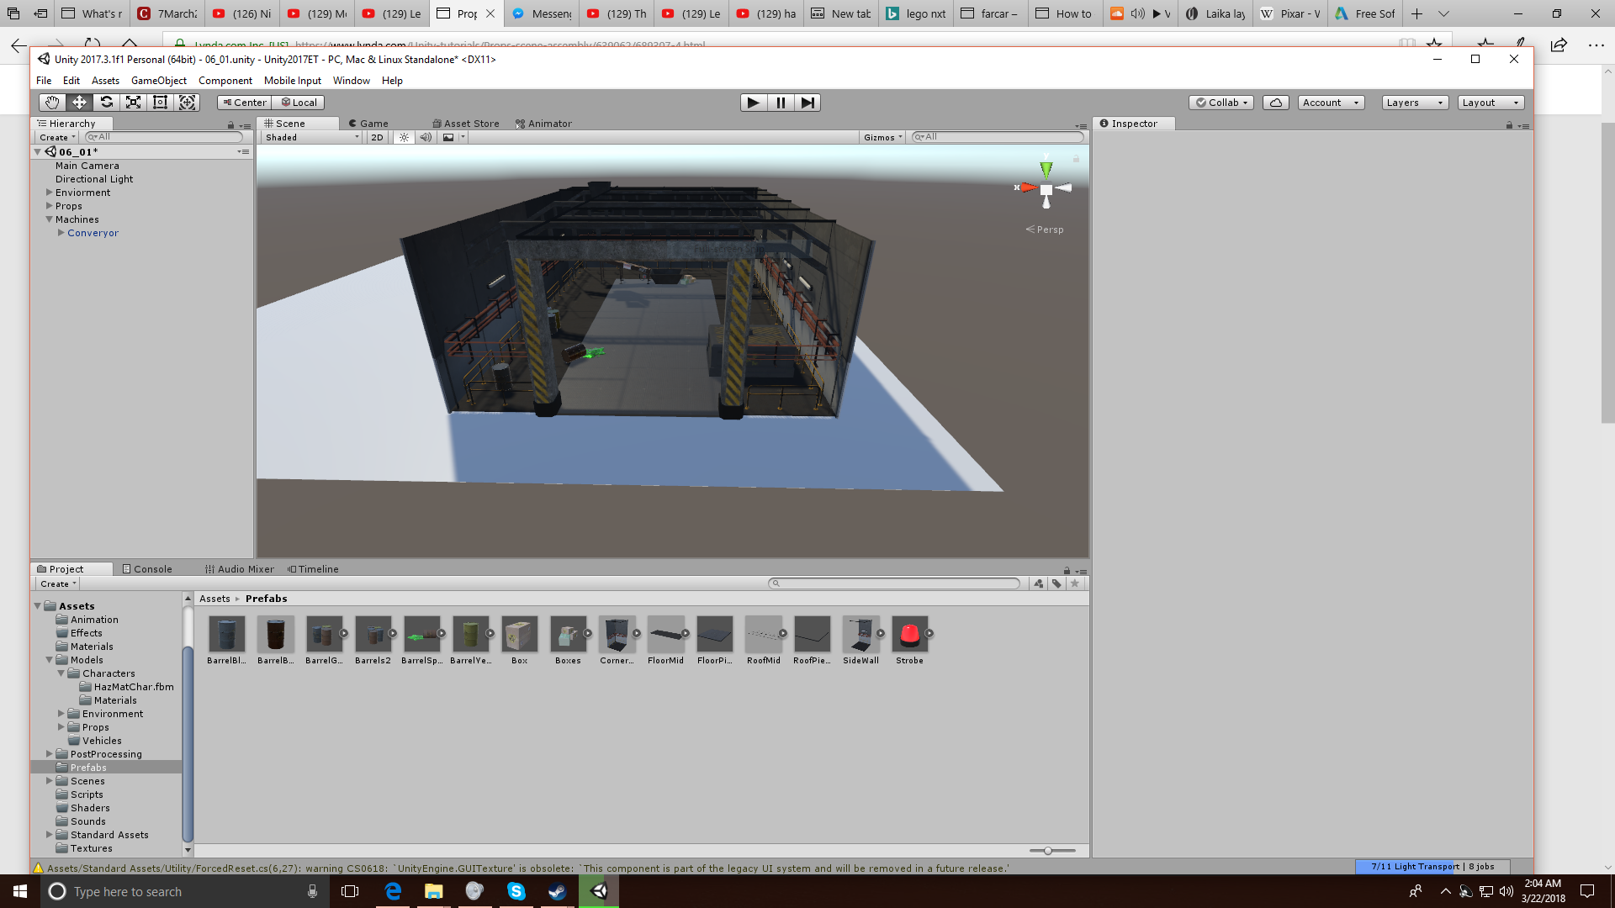
Task: Open the Shaded draw mode dropdown
Action: click(x=312, y=137)
